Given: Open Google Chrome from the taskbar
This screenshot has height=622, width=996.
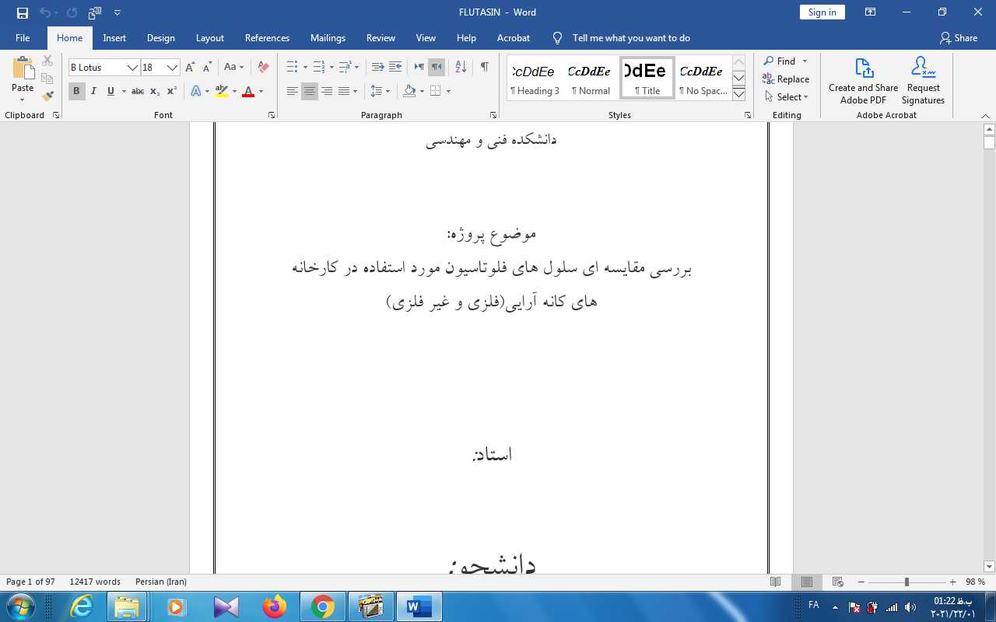Looking at the screenshot, I should (x=323, y=606).
